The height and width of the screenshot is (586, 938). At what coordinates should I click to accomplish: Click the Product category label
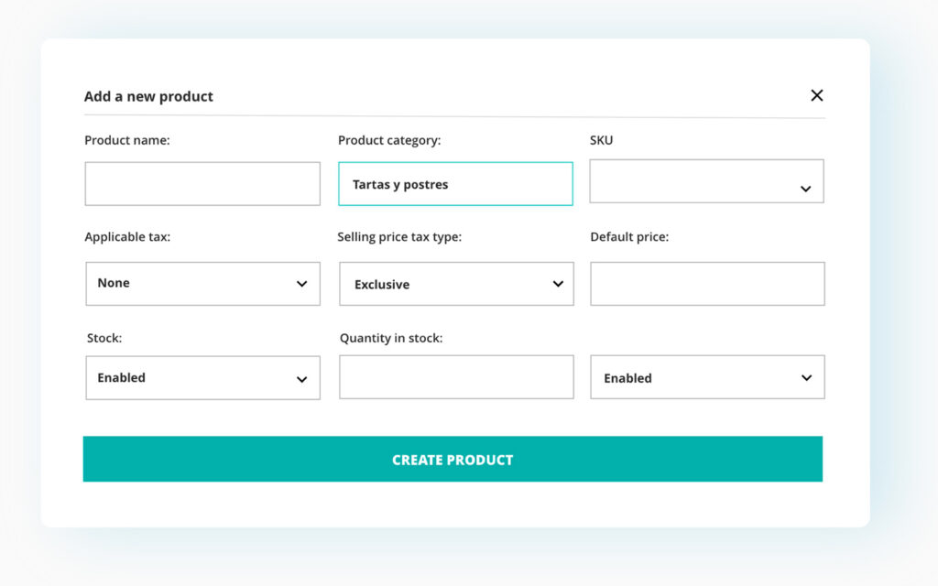(389, 140)
